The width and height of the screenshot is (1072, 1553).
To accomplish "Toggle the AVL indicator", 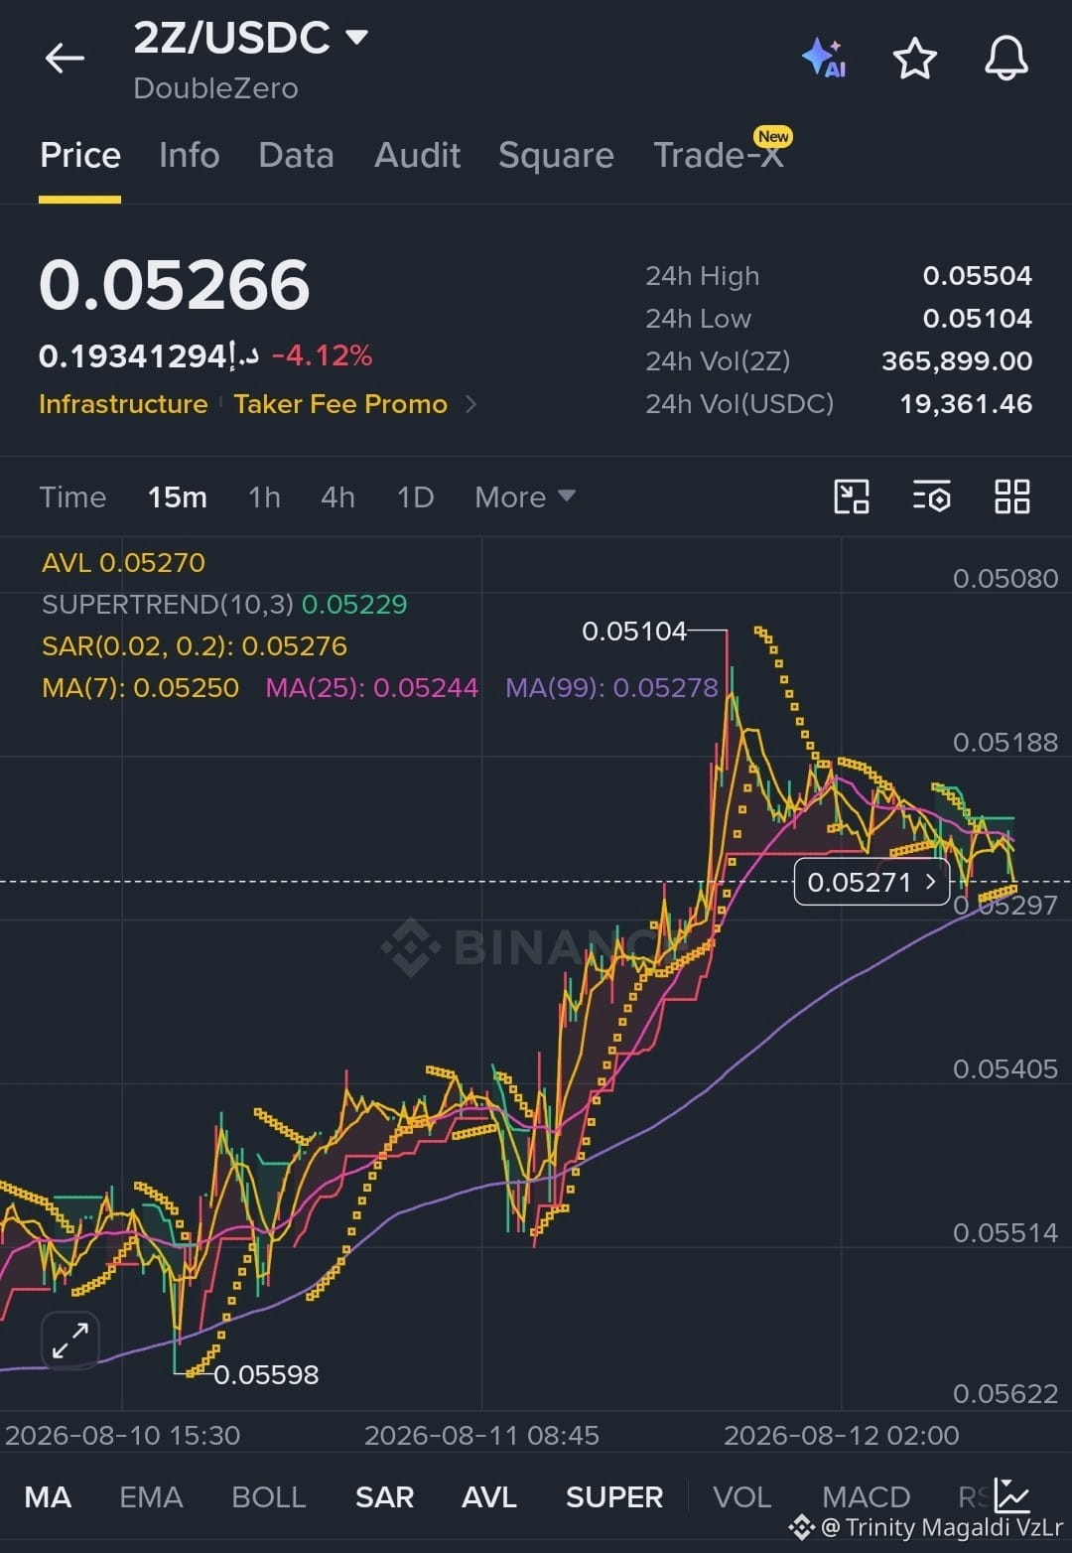I will pyautogui.click(x=489, y=1496).
